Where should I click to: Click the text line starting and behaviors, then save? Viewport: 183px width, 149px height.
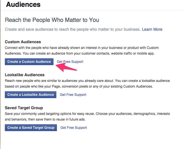point(45,119)
